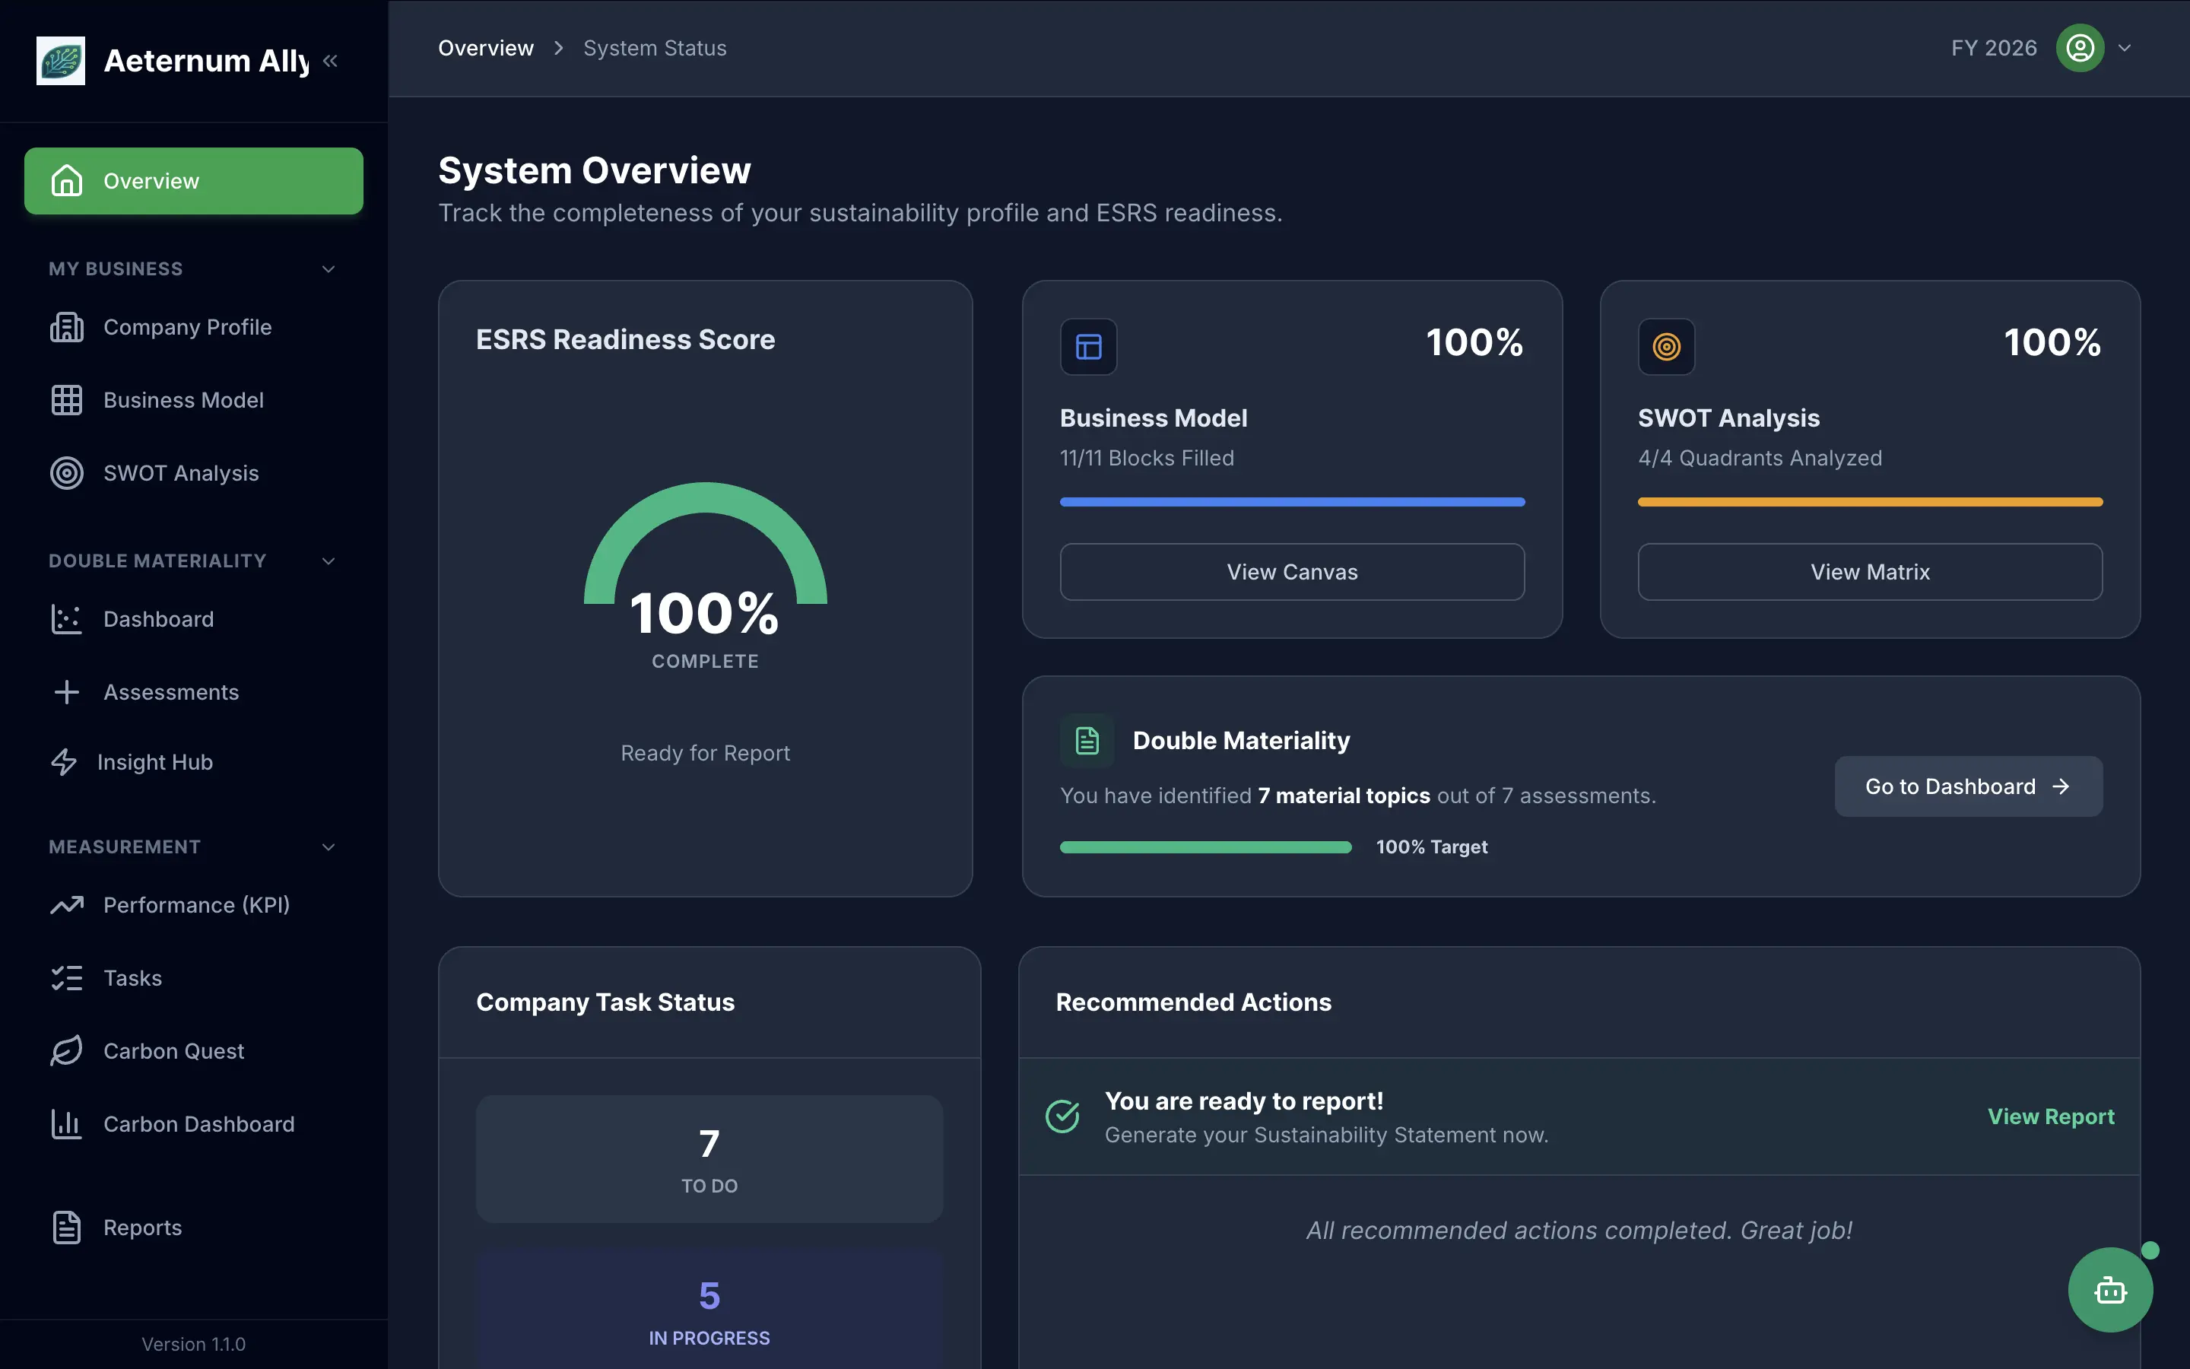Viewport: 2190px width, 1369px height.
Task: Go to Business Model in sidebar
Action: pyautogui.click(x=194, y=400)
